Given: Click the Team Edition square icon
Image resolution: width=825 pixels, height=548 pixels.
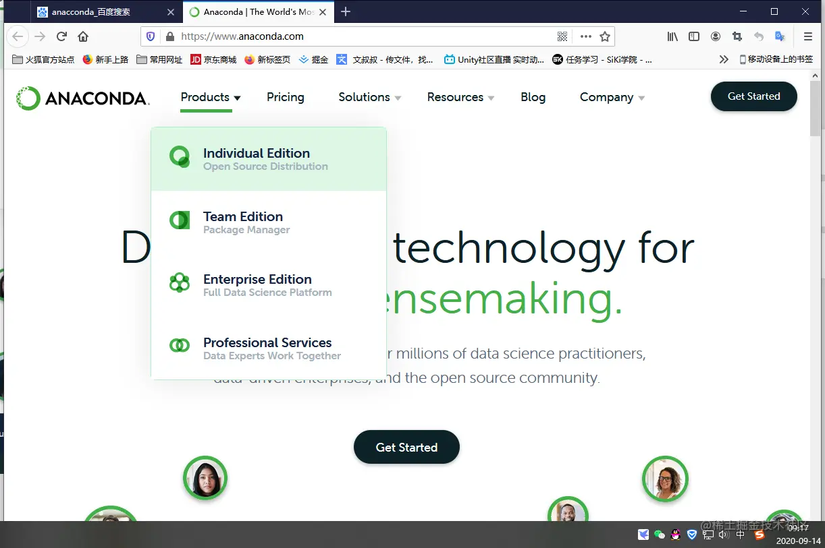Looking at the screenshot, I should (x=180, y=220).
